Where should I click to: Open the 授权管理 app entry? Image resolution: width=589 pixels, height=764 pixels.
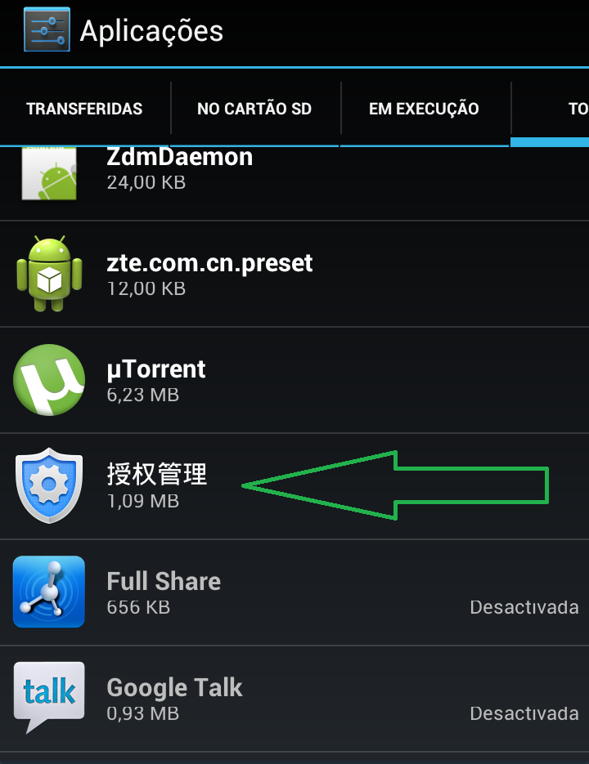click(x=294, y=486)
